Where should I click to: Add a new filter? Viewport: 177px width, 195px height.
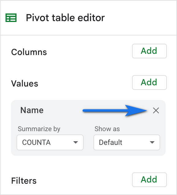click(x=149, y=180)
